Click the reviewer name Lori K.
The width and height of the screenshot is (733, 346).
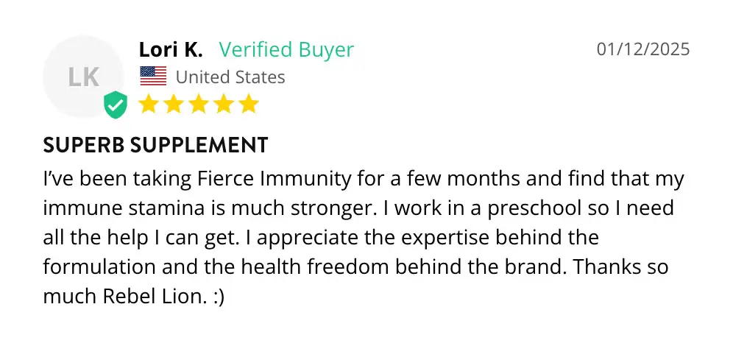[x=171, y=50]
